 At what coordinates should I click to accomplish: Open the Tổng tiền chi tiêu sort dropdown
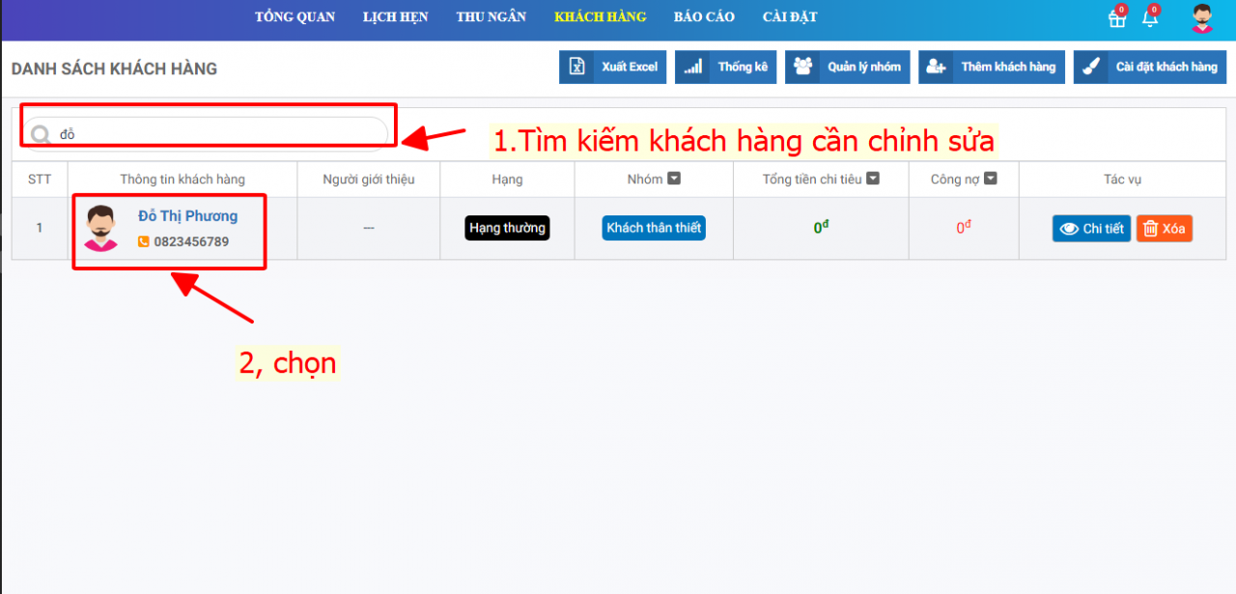click(x=873, y=179)
